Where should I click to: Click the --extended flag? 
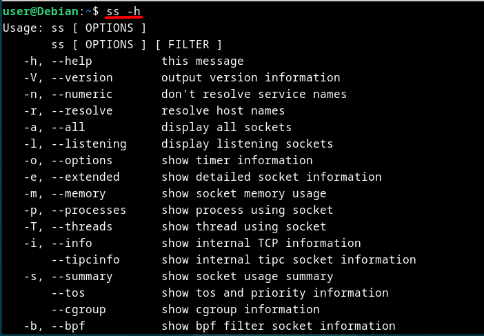pyautogui.click(x=85, y=177)
